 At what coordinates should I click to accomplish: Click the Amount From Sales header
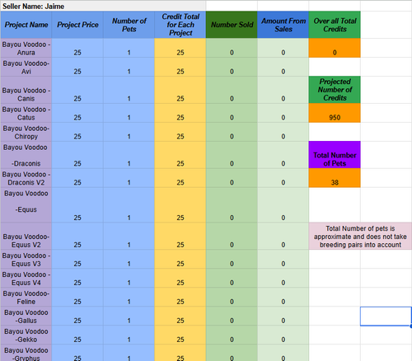(283, 25)
